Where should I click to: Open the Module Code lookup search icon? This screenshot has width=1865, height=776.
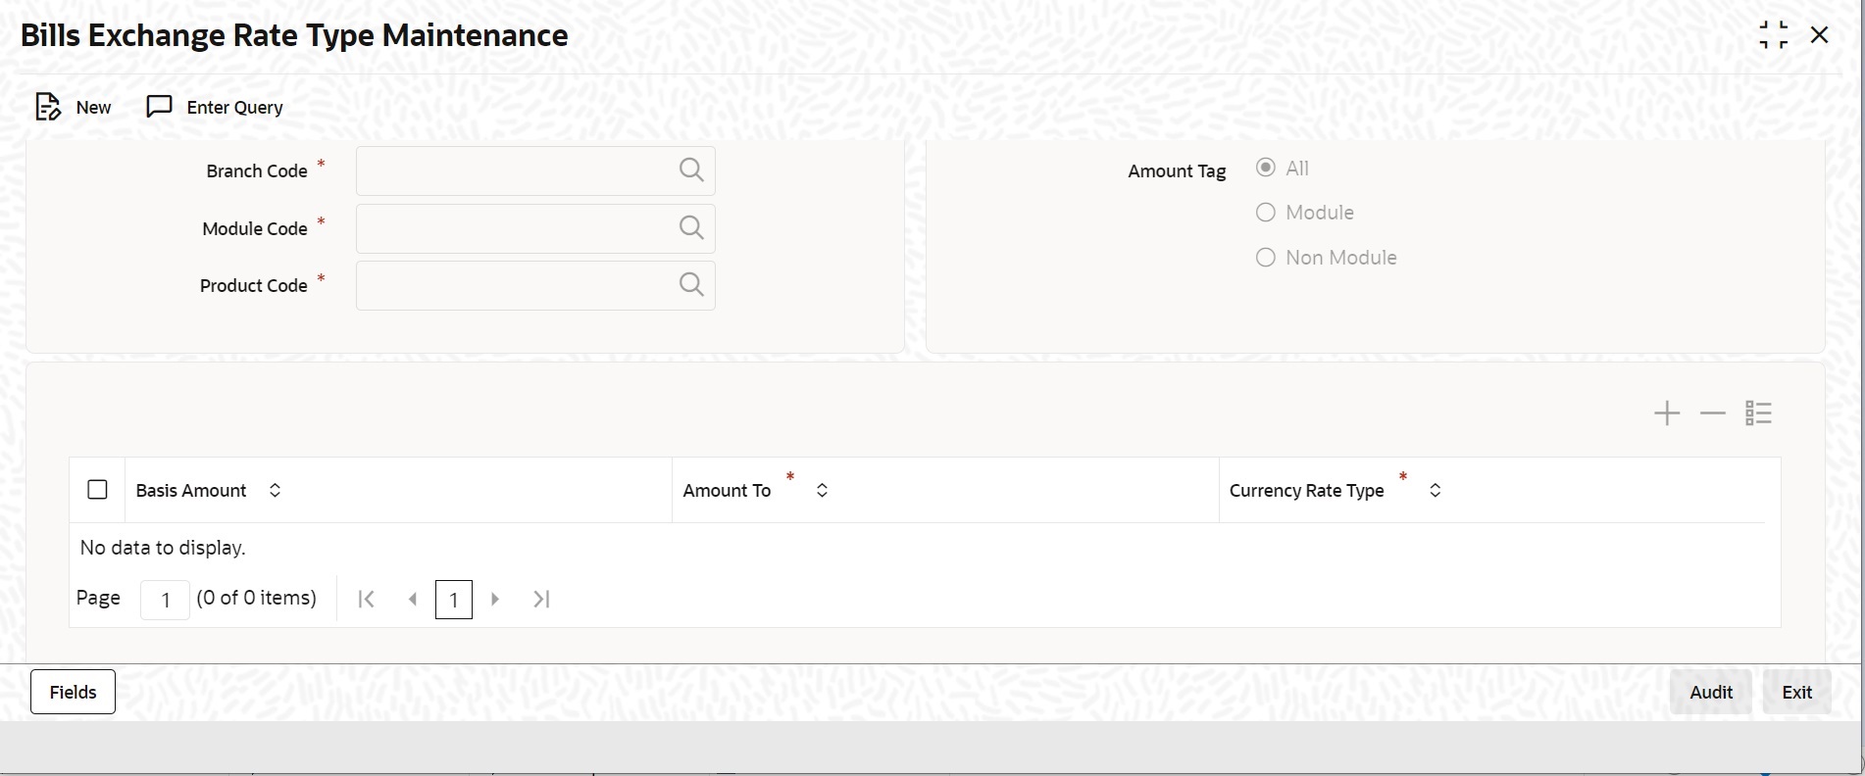[x=691, y=228]
